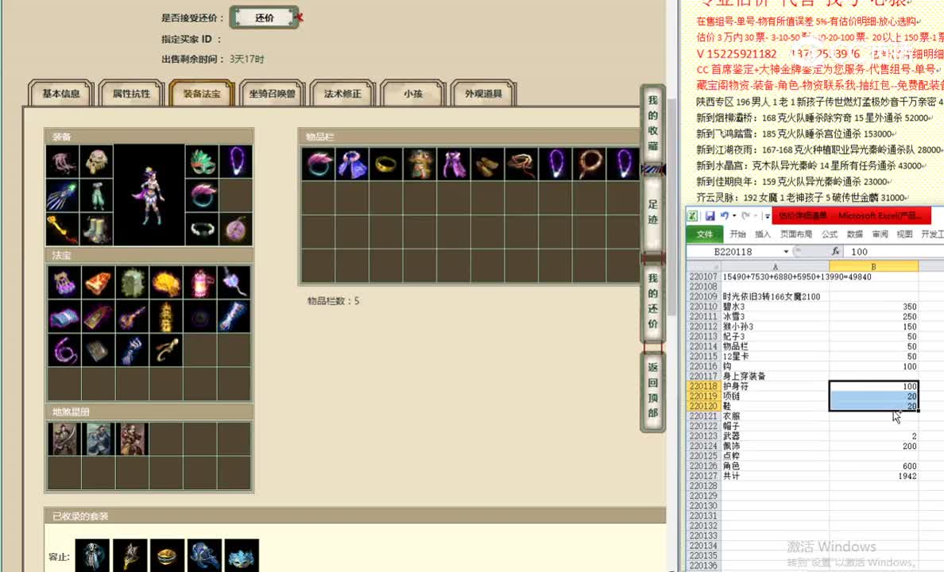Screen dimensions: 944x572
Task: Click the first set icon after 容止:
Action: (x=92, y=555)
